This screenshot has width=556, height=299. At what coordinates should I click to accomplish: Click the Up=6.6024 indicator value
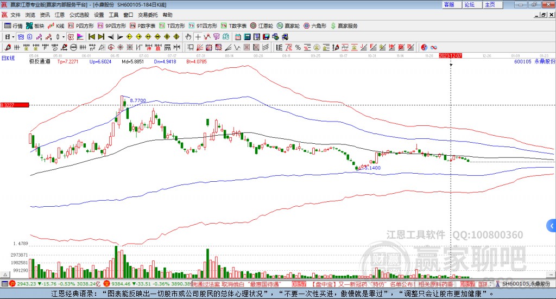click(x=100, y=61)
